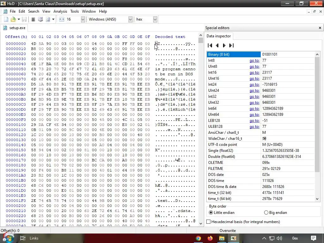
Task: Click offset row 00000080 label
Action: tap(16, 84)
